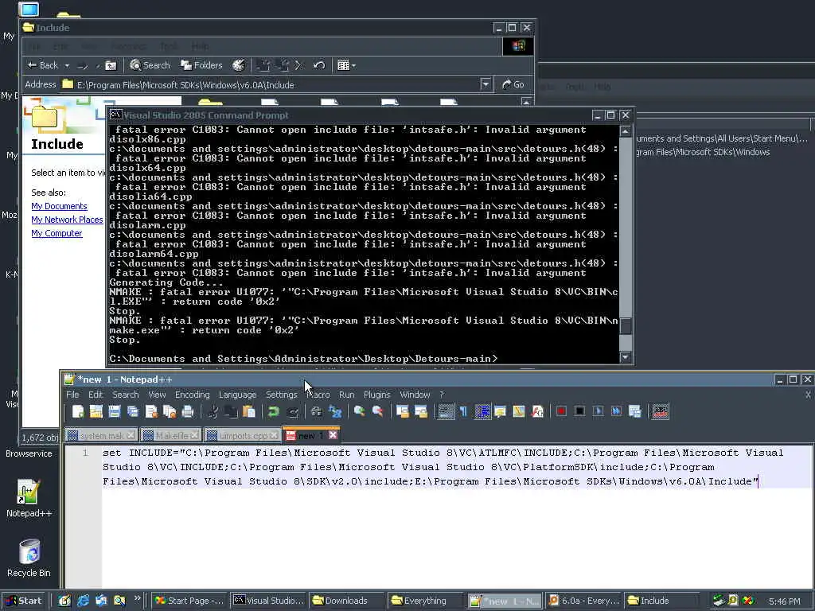Click the Zoom In icon in Notepad++
This screenshot has width=815, height=611.
pyautogui.click(x=359, y=411)
